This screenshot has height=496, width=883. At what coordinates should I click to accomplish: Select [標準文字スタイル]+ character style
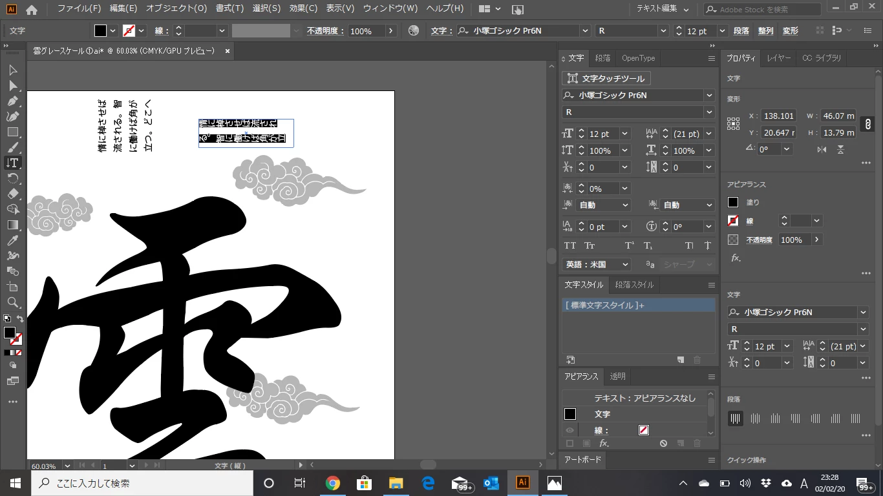pyautogui.click(x=639, y=305)
